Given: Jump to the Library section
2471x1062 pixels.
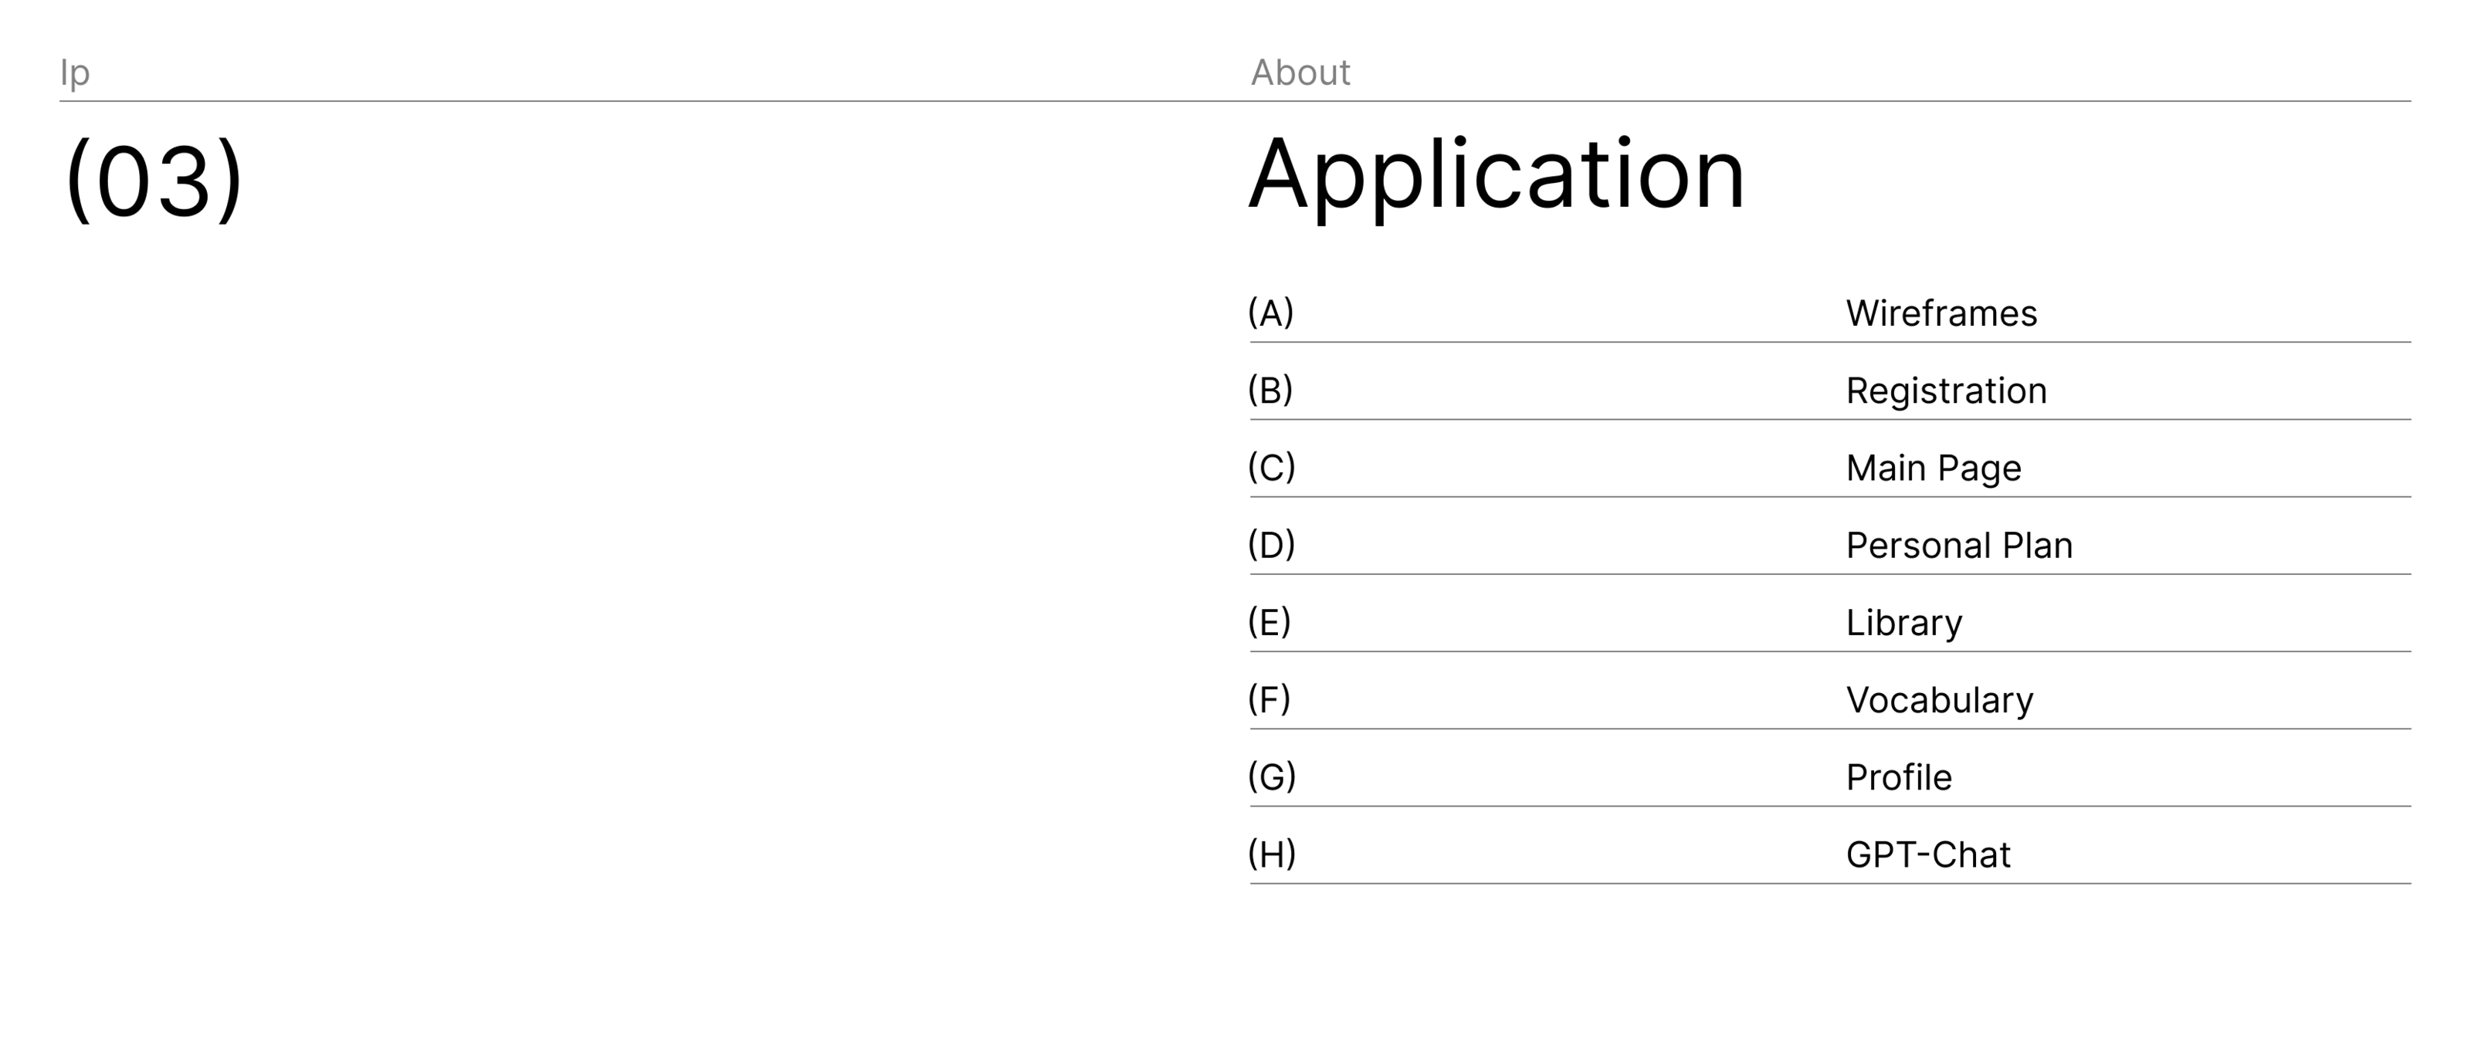Looking at the screenshot, I should 1903,623.
